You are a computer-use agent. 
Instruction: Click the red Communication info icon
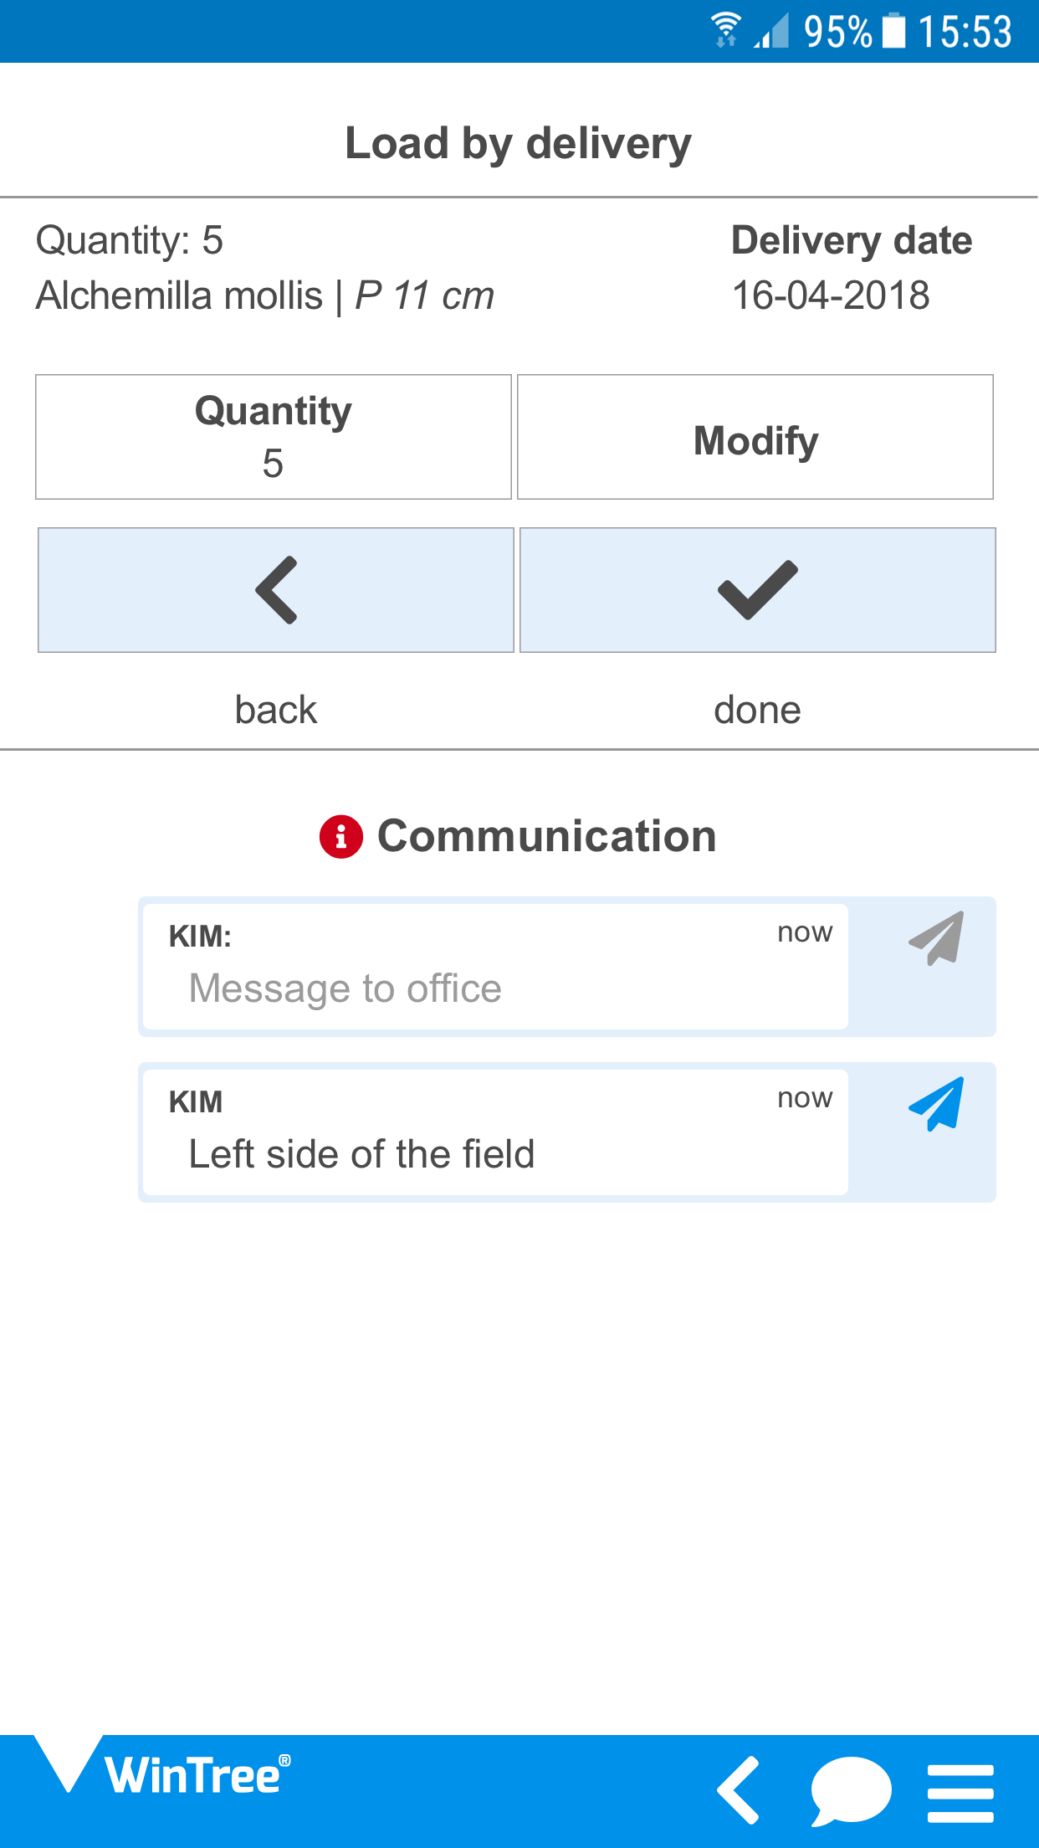[x=341, y=836]
